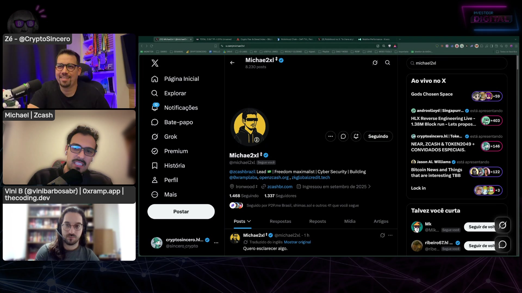Click the profile search magnifier icon
The image size is (522, 293).
click(x=388, y=63)
